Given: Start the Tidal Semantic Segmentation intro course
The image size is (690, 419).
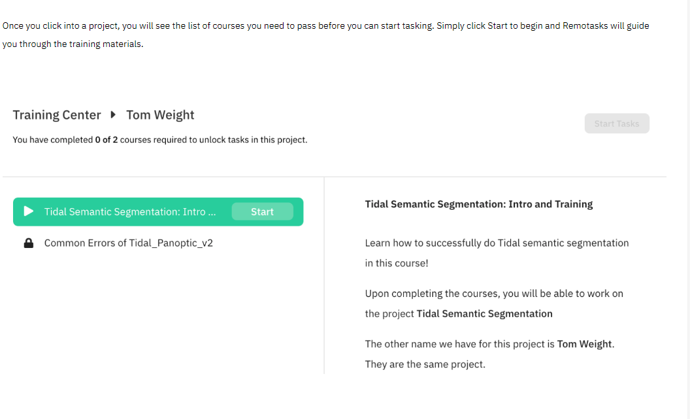Looking at the screenshot, I should coord(262,212).
